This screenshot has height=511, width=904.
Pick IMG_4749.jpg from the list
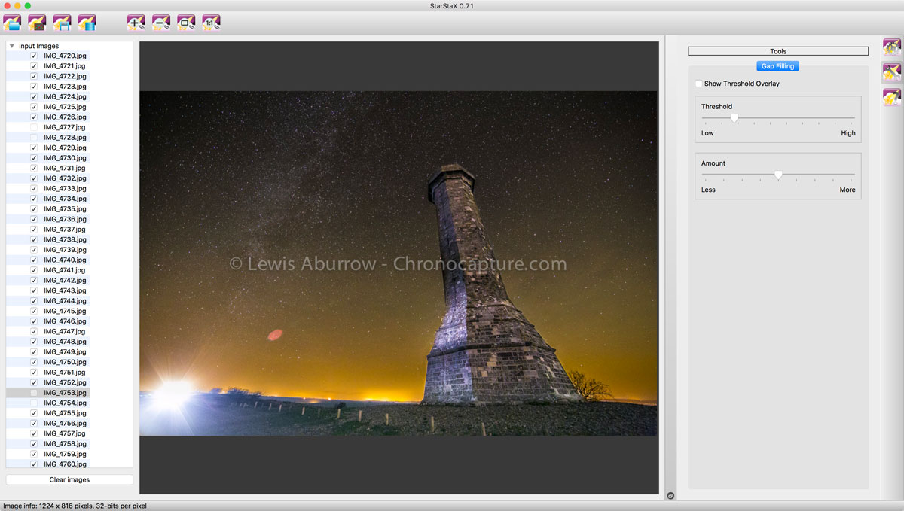(x=65, y=352)
